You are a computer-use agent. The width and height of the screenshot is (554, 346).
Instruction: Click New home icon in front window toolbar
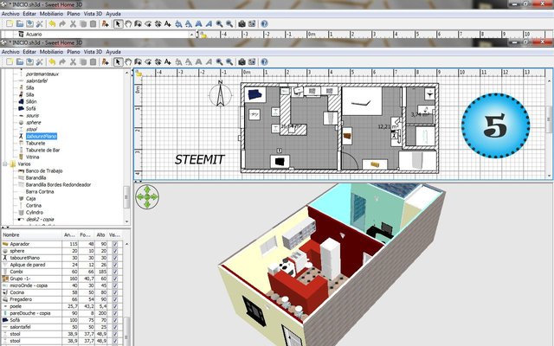[10, 61]
